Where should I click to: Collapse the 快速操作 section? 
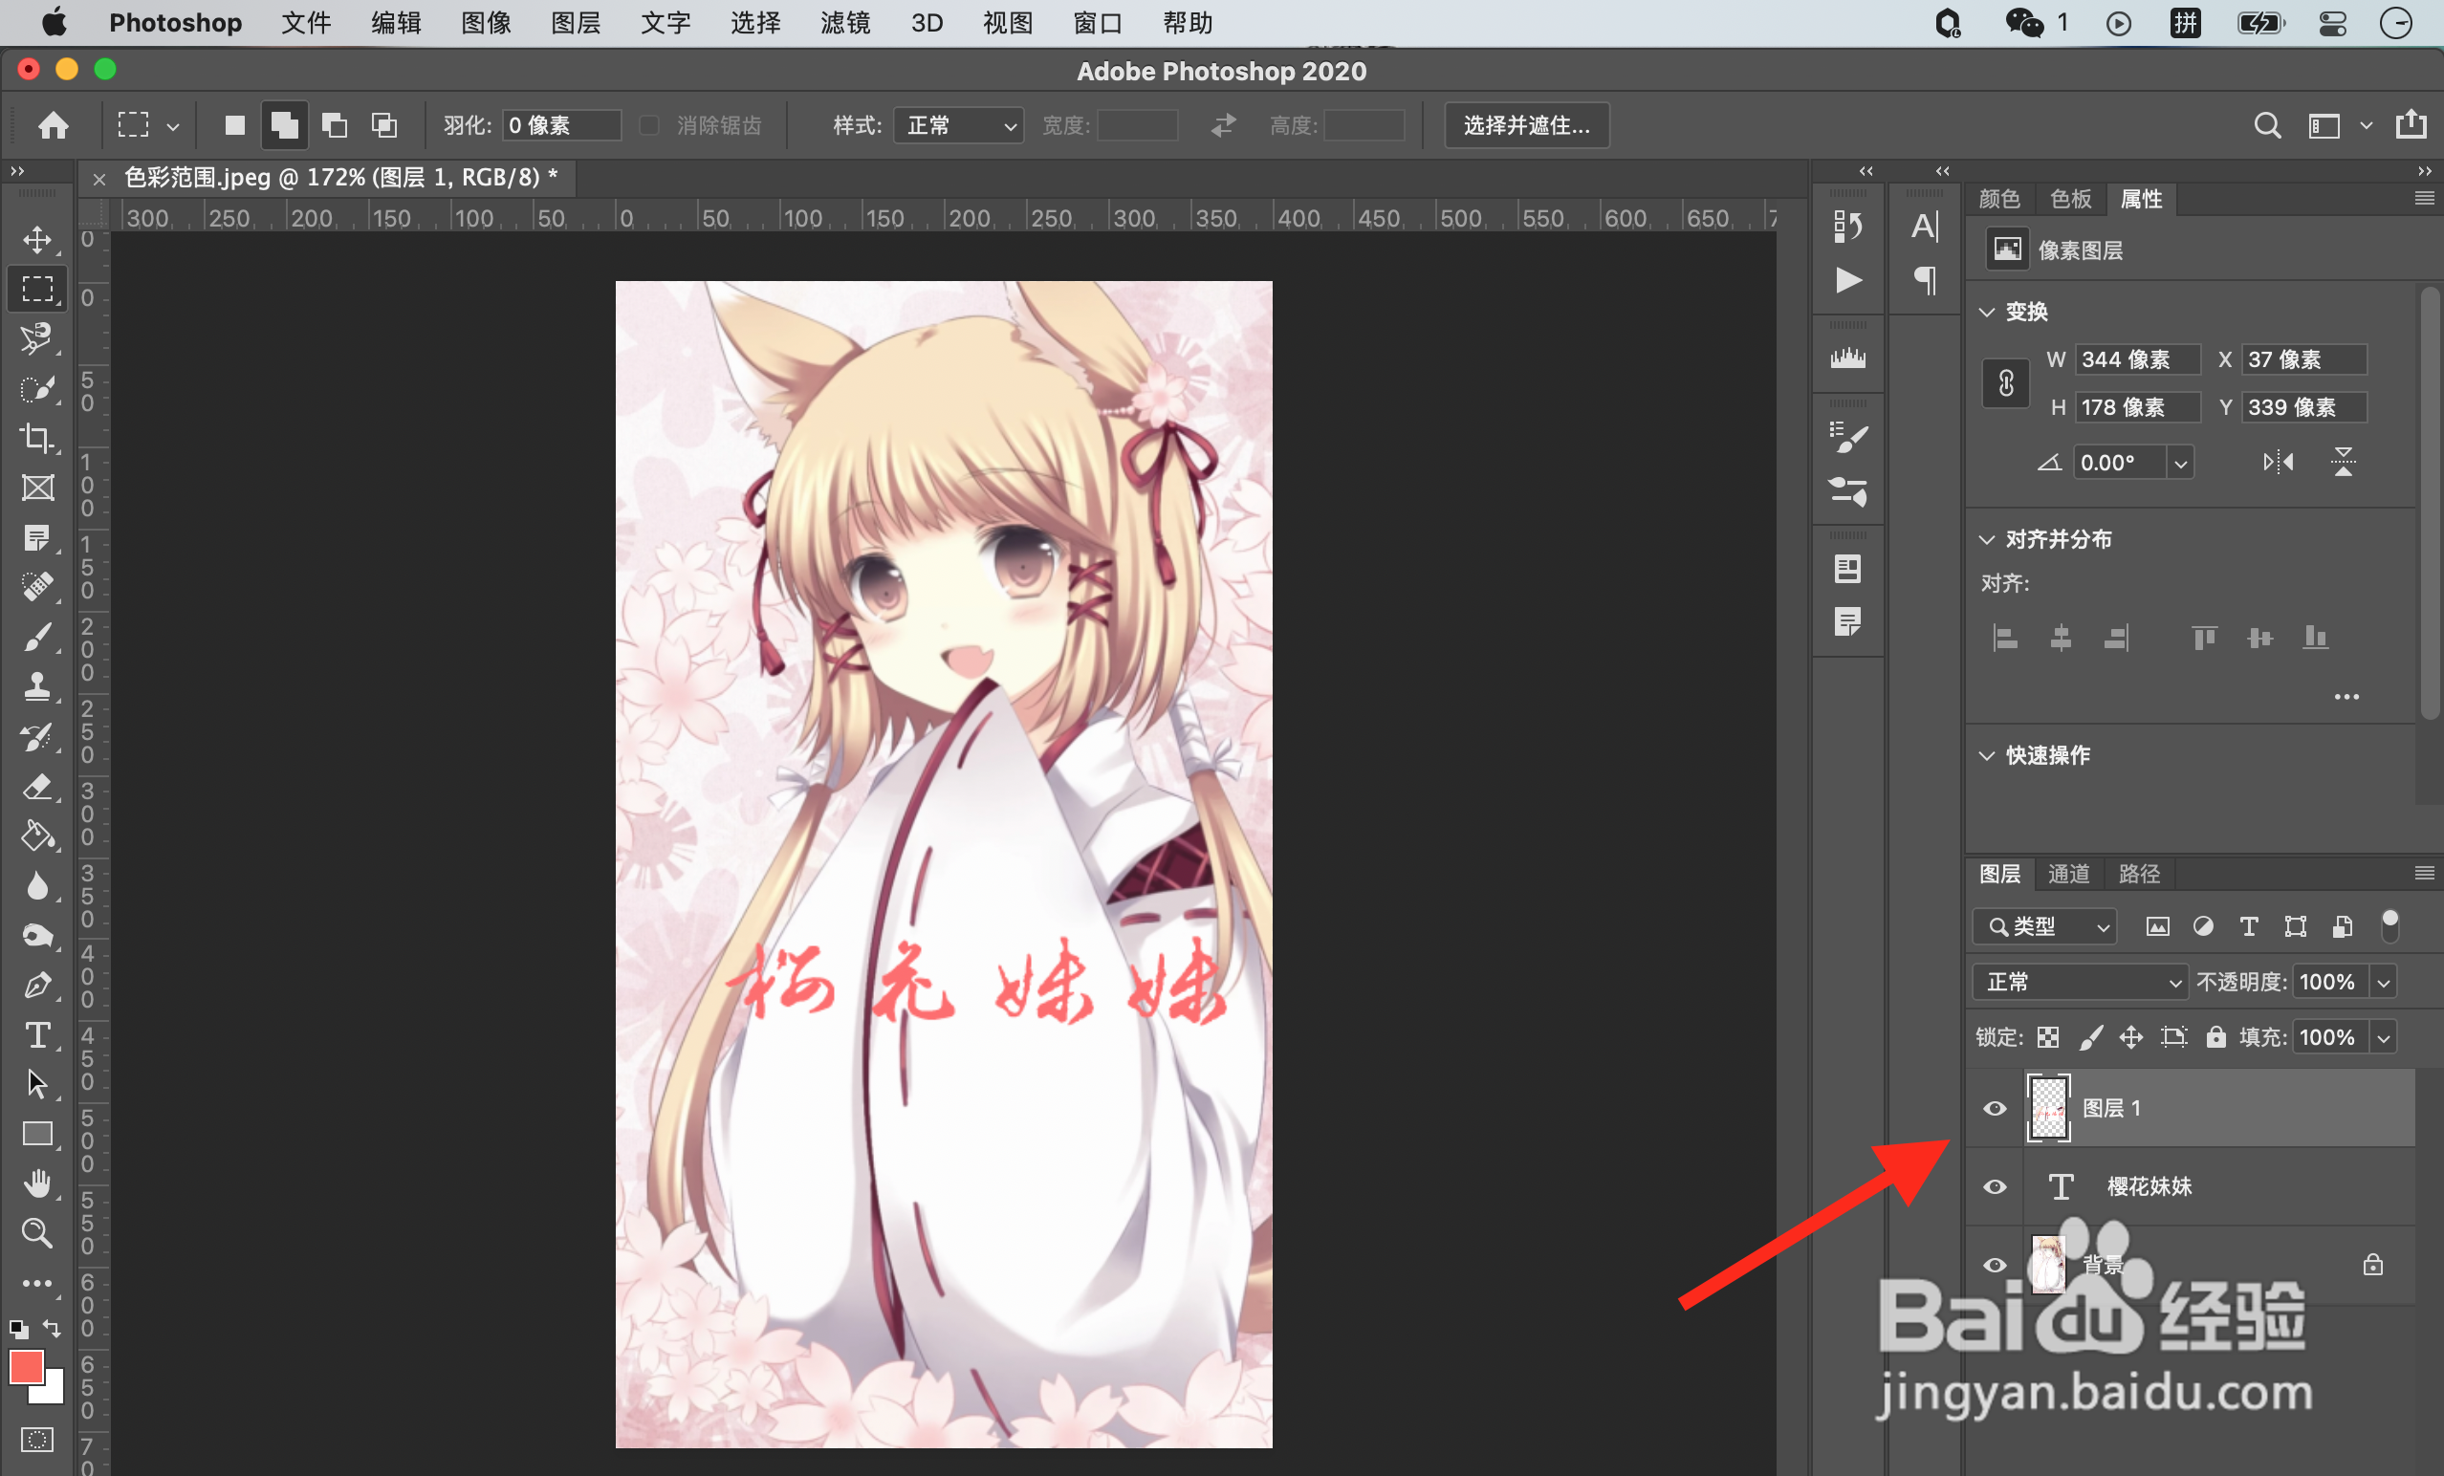click(1987, 756)
